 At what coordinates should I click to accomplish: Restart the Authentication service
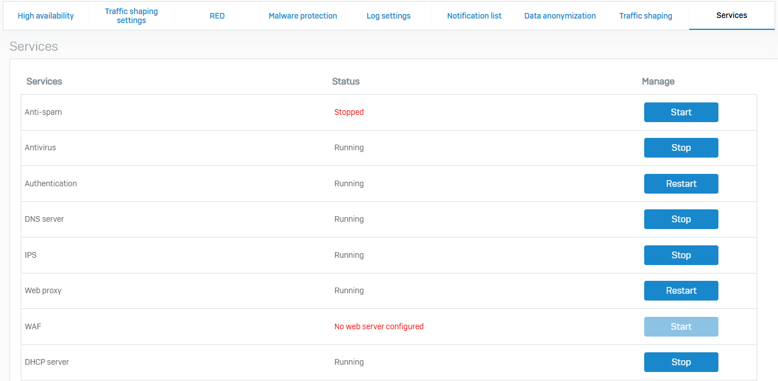[x=681, y=183]
